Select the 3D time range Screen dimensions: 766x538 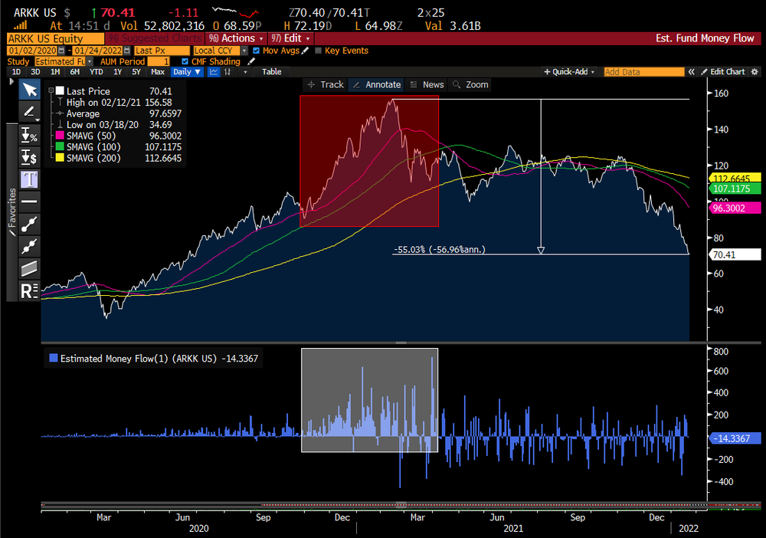click(x=35, y=72)
